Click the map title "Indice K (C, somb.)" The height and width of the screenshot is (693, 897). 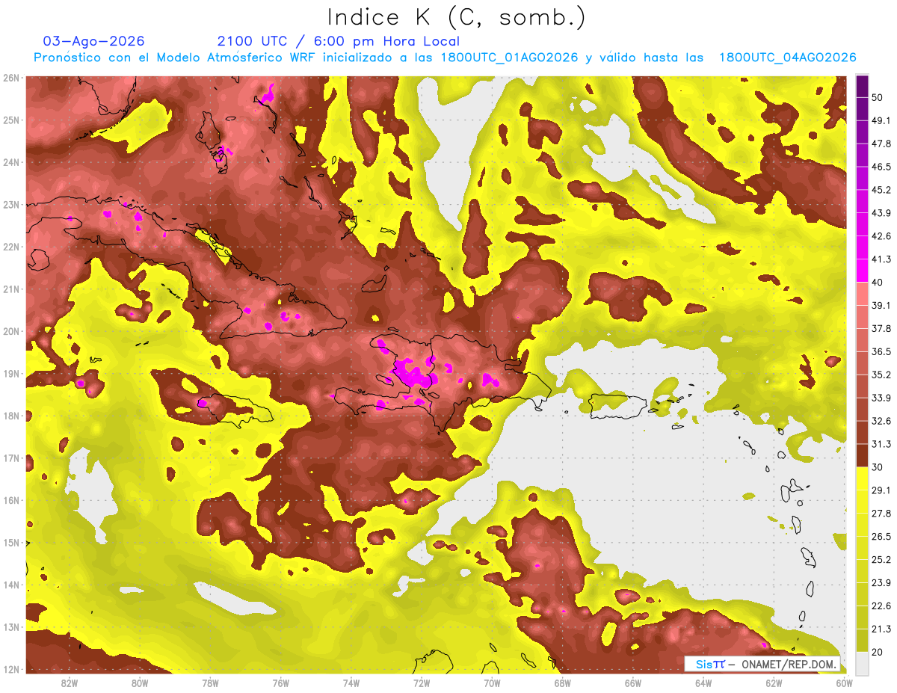click(456, 17)
